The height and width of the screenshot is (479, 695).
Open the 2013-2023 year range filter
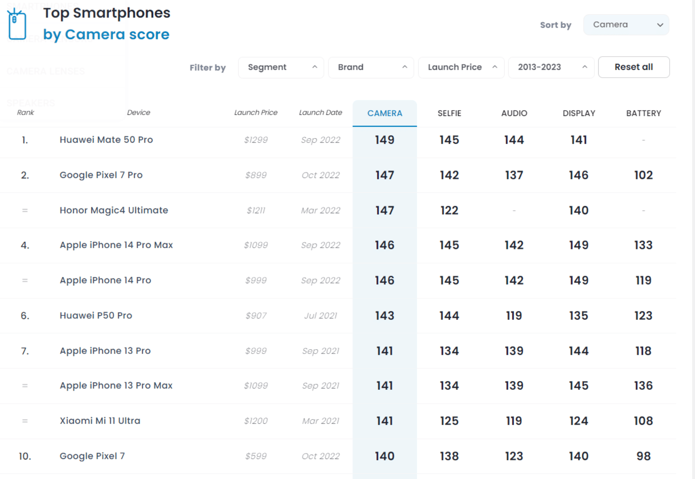pyautogui.click(x=551, y=67)
